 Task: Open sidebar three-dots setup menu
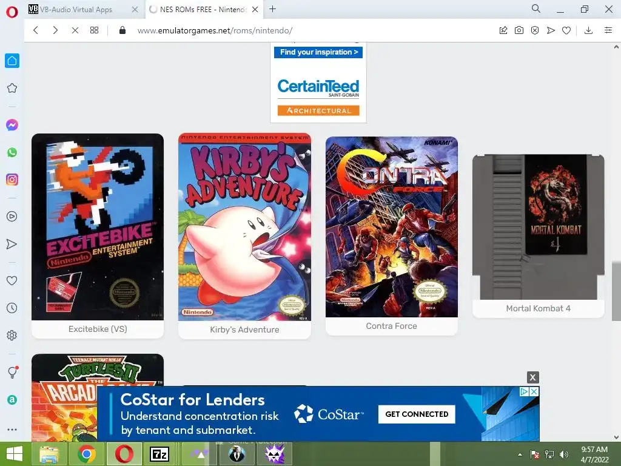click(x=12, y=430)
